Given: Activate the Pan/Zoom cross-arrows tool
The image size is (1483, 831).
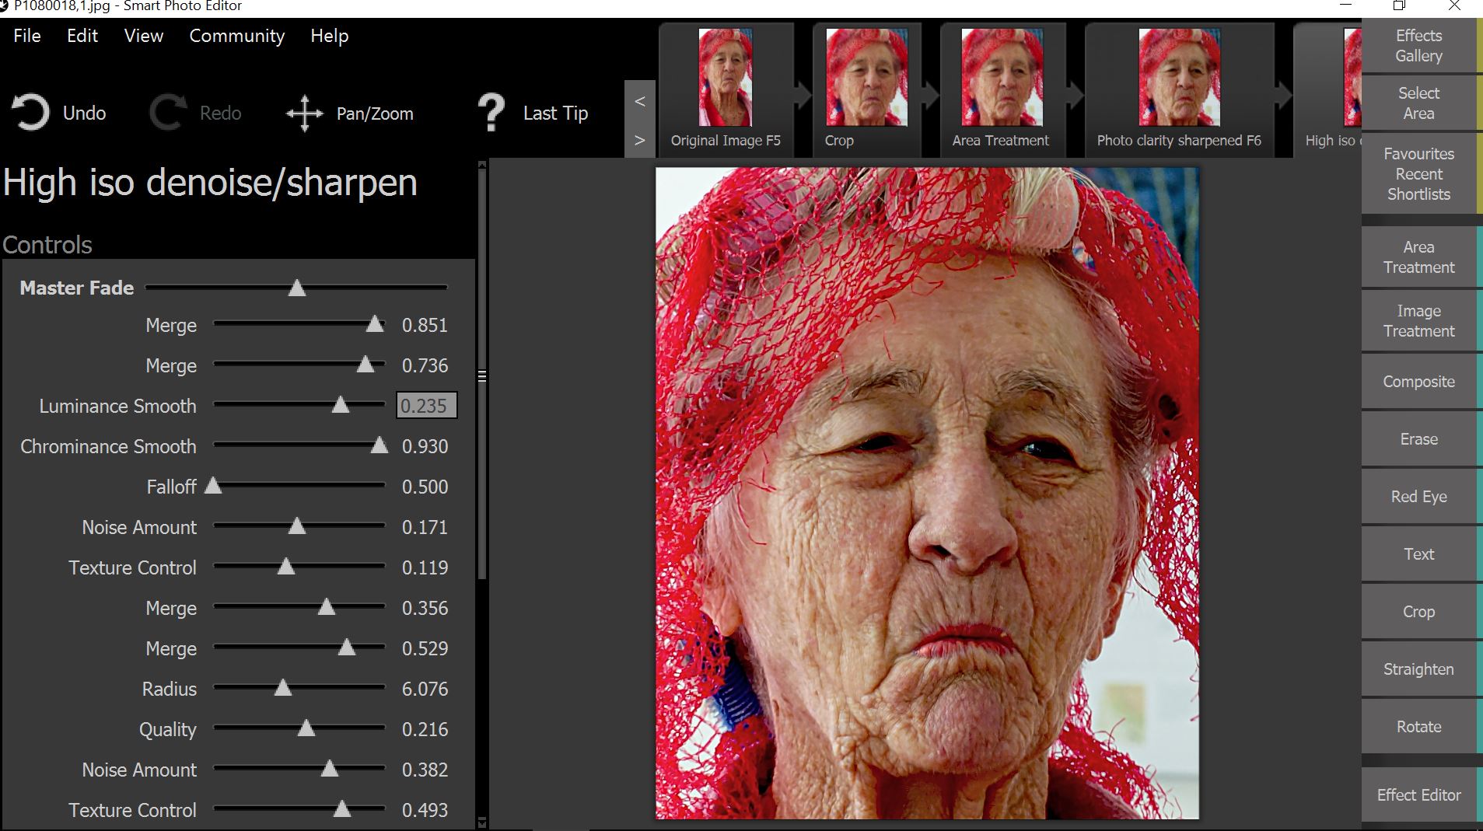Looking at the screenshot, I should [304, 113].
